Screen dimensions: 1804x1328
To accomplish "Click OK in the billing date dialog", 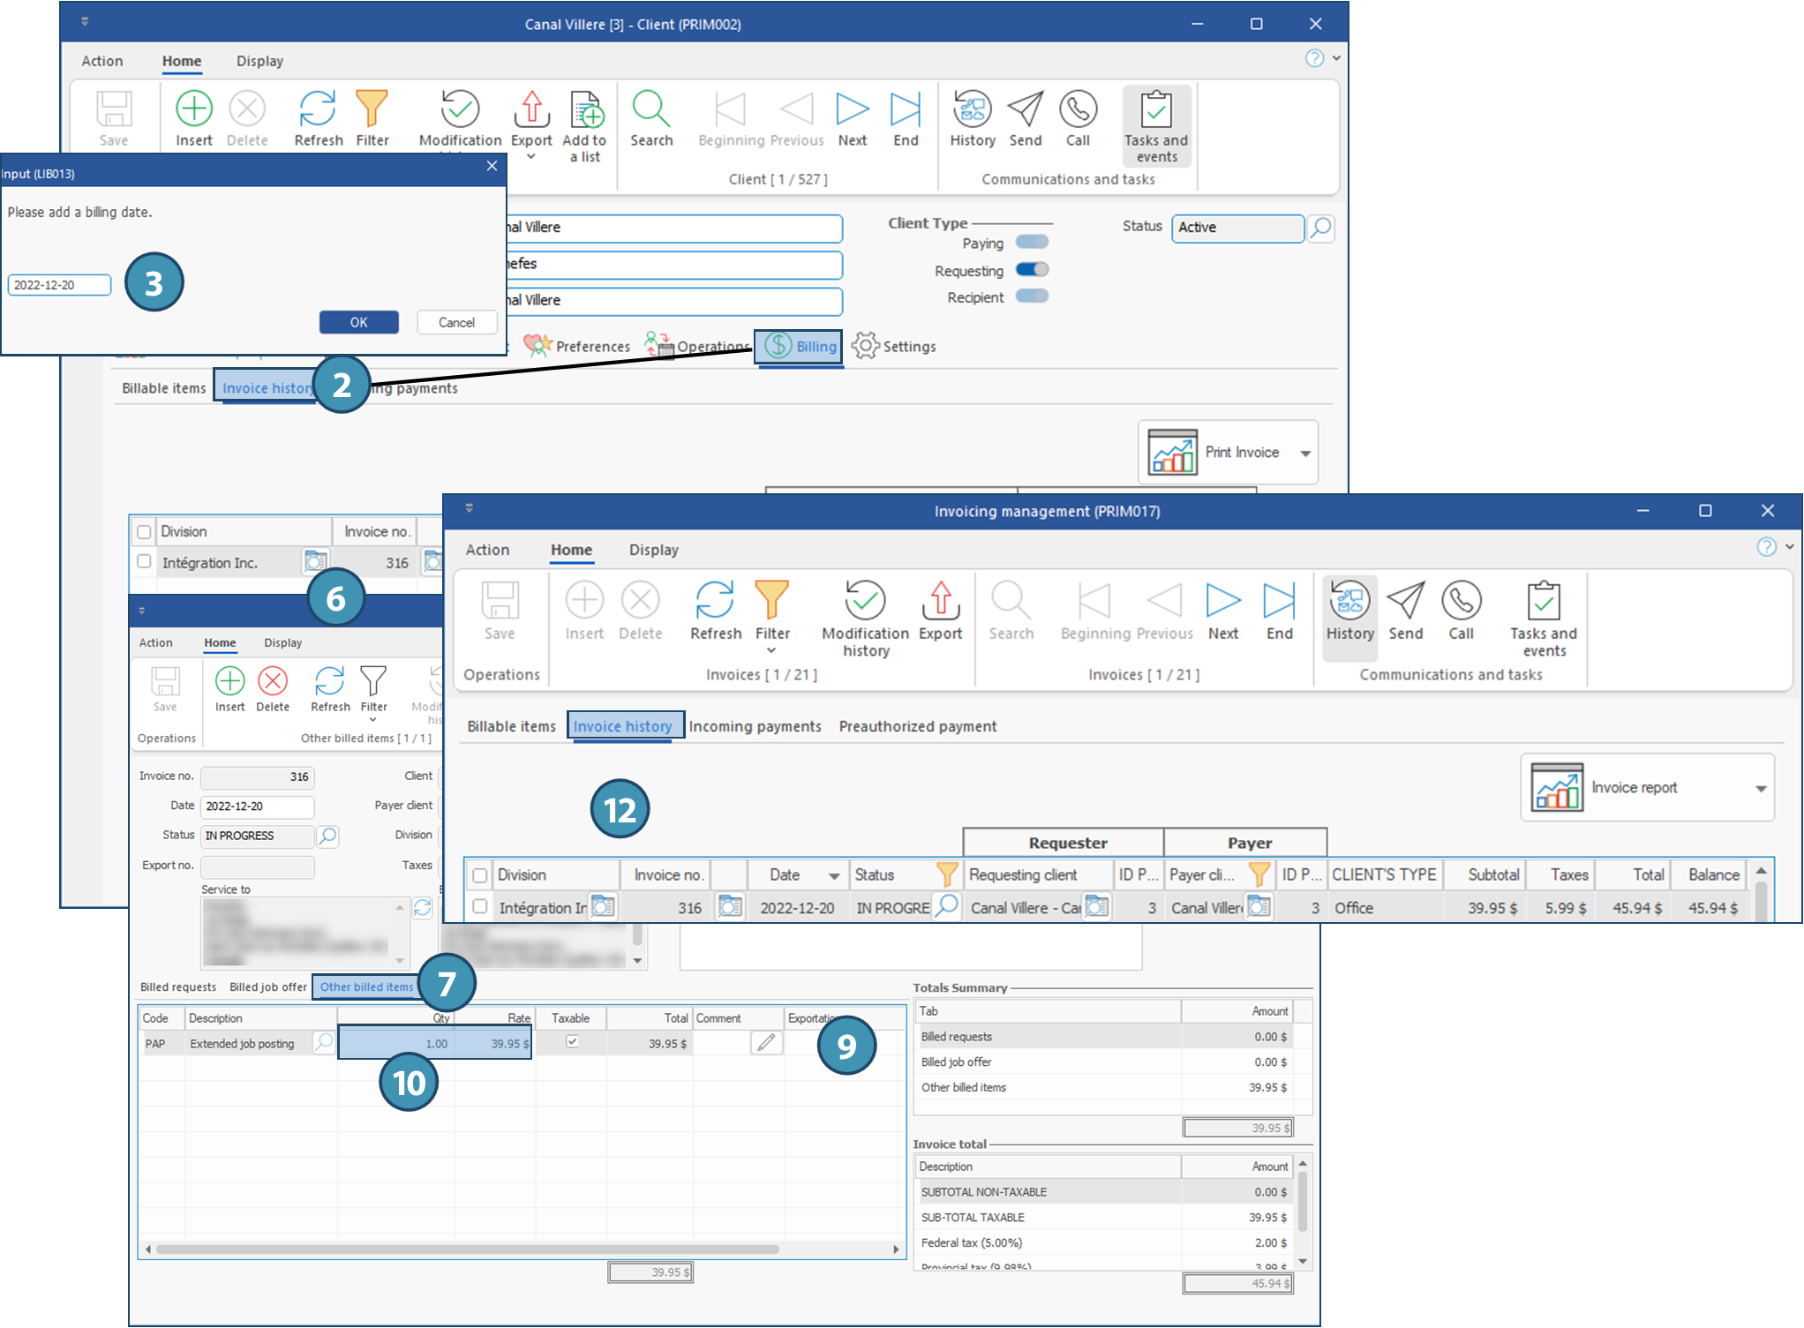I will [358, 322].
